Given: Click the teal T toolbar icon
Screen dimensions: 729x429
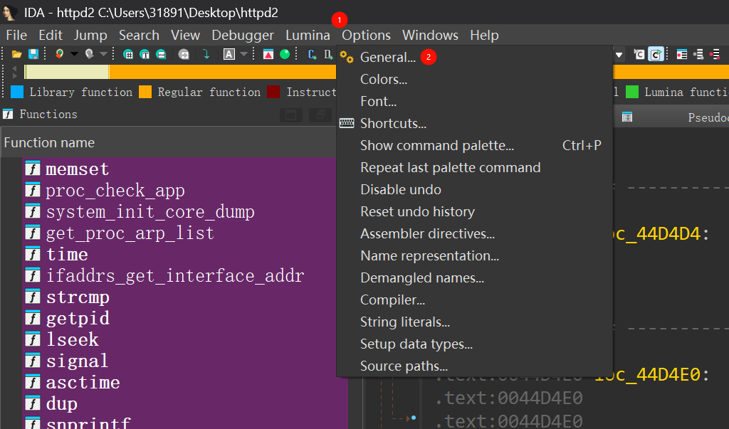Looking at the screenshot, I should click(x=145, y=54).
